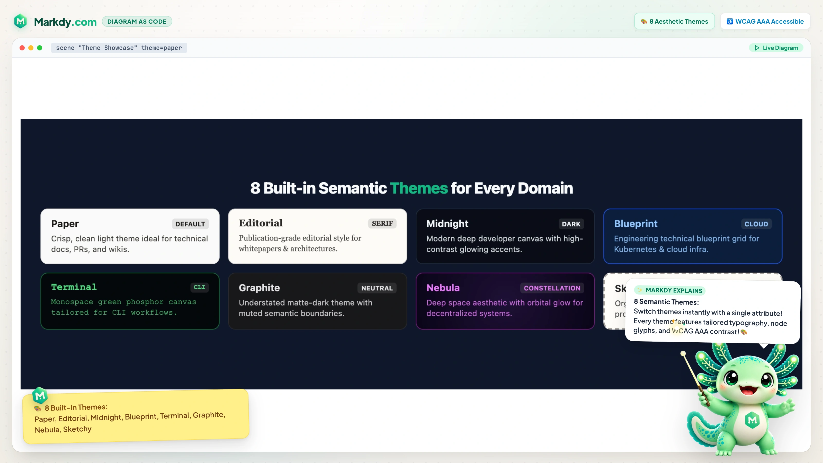Click the SERIF tag on Editorial card

[x=382, y=223]
